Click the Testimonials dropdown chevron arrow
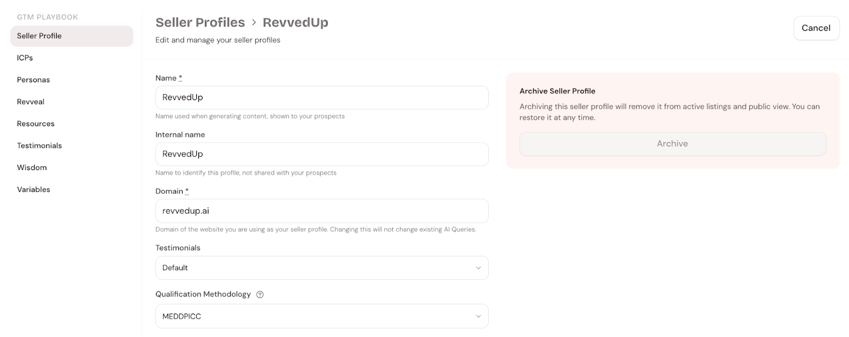Screen dimensions: 849x337 pos(478,268)
